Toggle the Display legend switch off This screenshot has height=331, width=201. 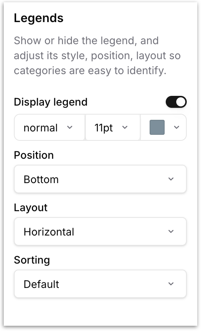pos(176,102)
